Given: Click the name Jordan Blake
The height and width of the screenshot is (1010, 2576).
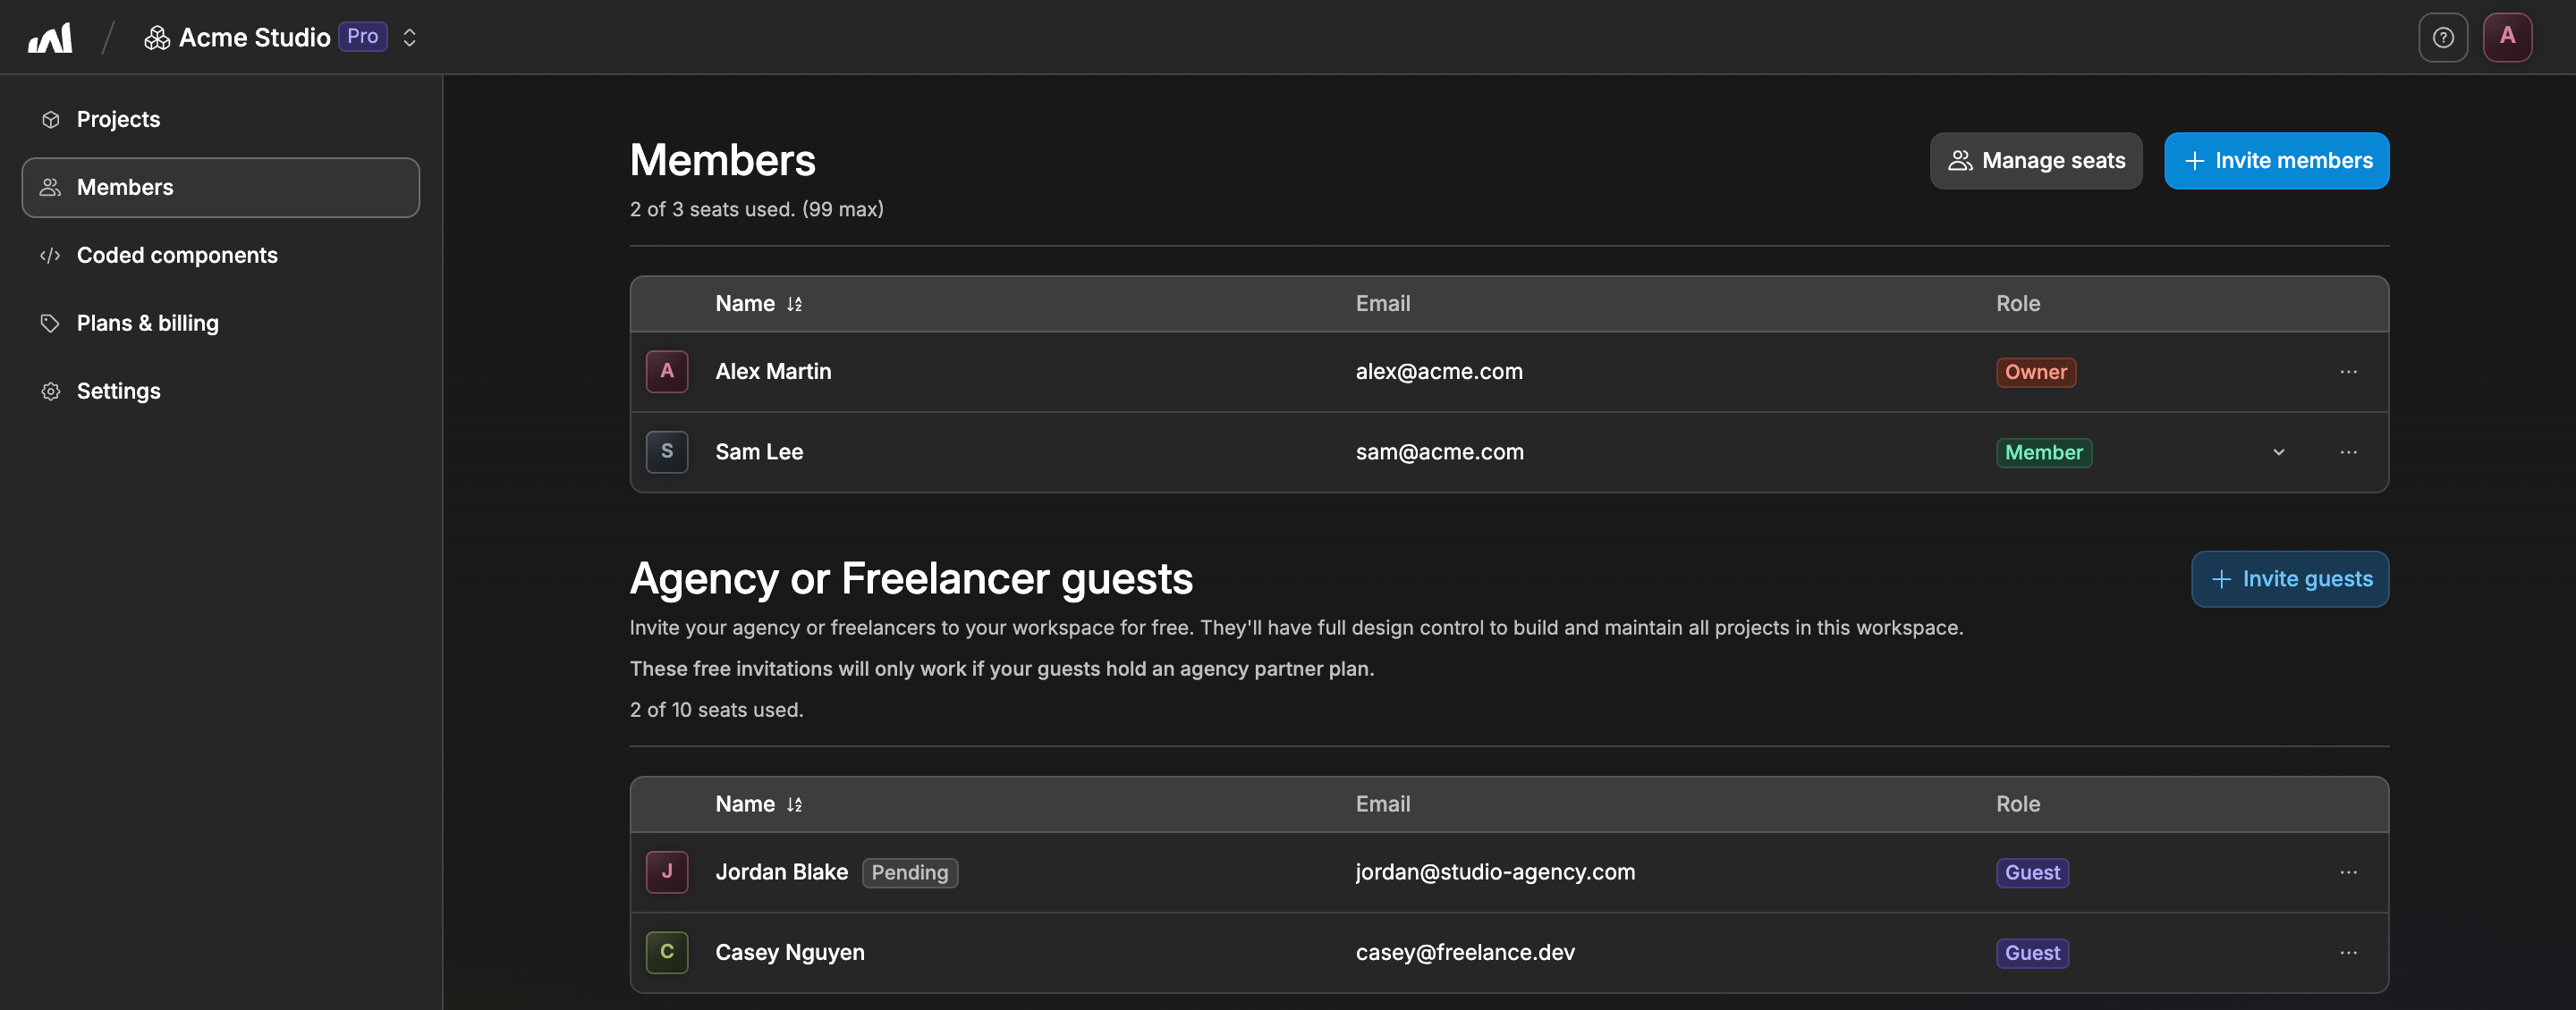Looking at the screenshot, I should (x=781, y=872).
